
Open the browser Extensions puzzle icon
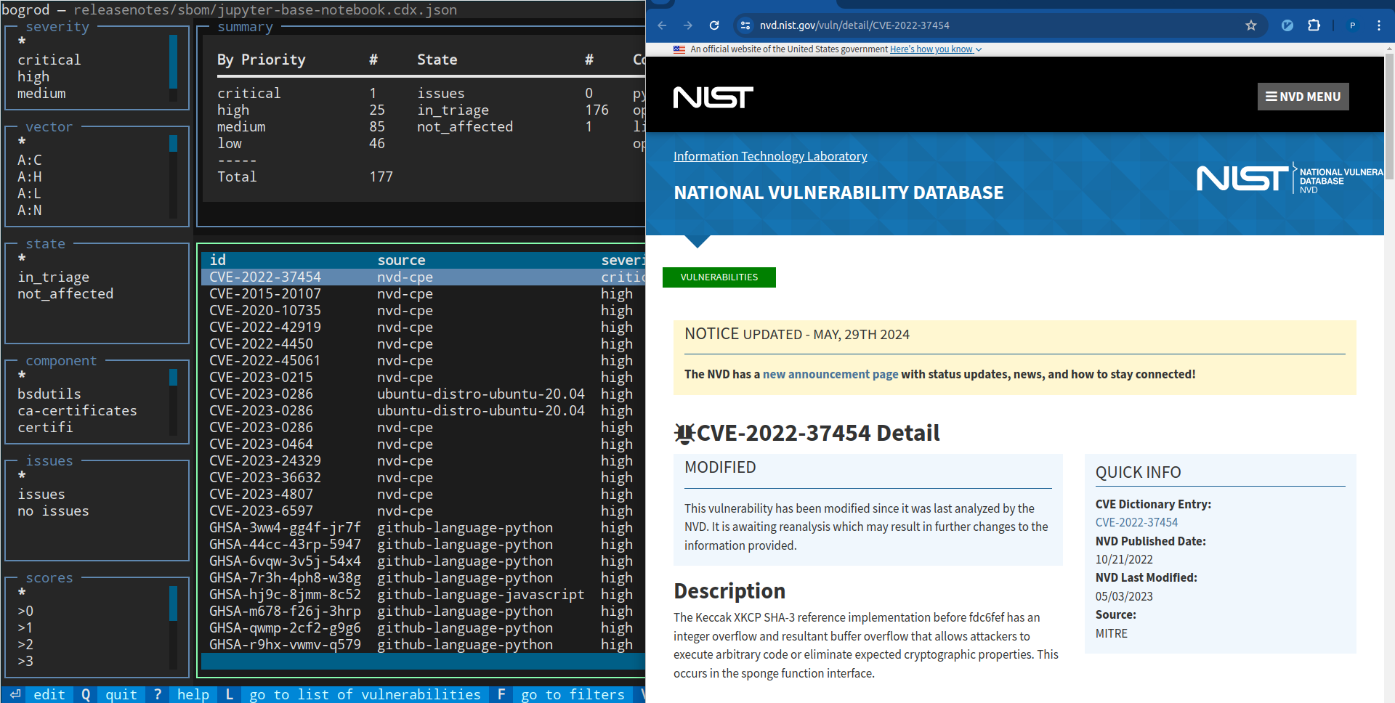(x=1314, y=25)
